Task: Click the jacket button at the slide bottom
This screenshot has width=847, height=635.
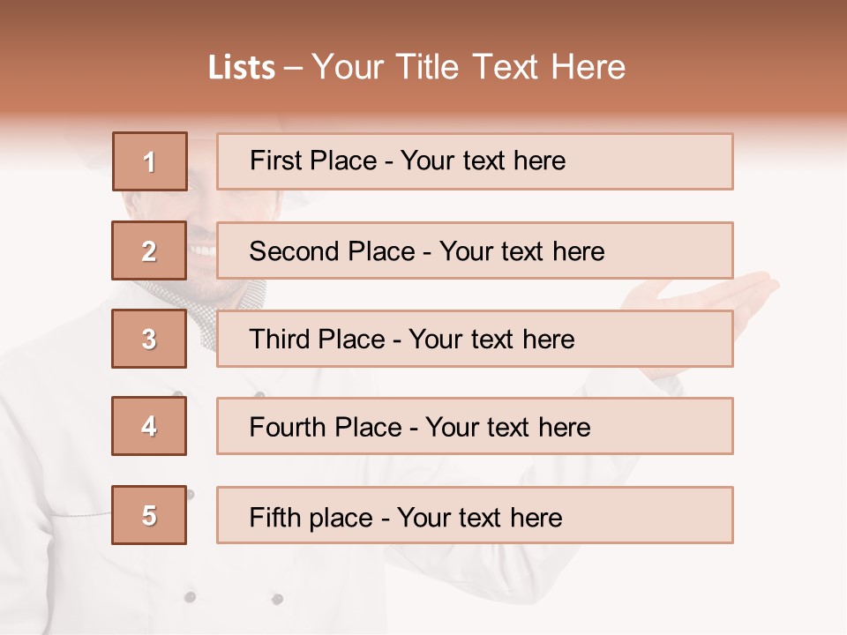Action: coord(190,597)
